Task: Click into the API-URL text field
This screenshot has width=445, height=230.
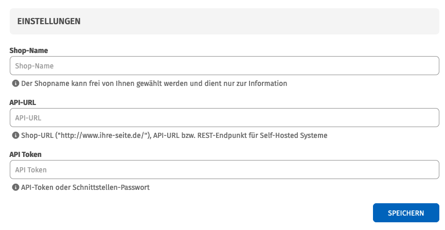Action: pos(224,118)
